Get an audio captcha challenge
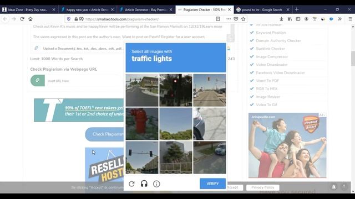Viewport: 355px width, 199px height. click(x=144, y=184)
